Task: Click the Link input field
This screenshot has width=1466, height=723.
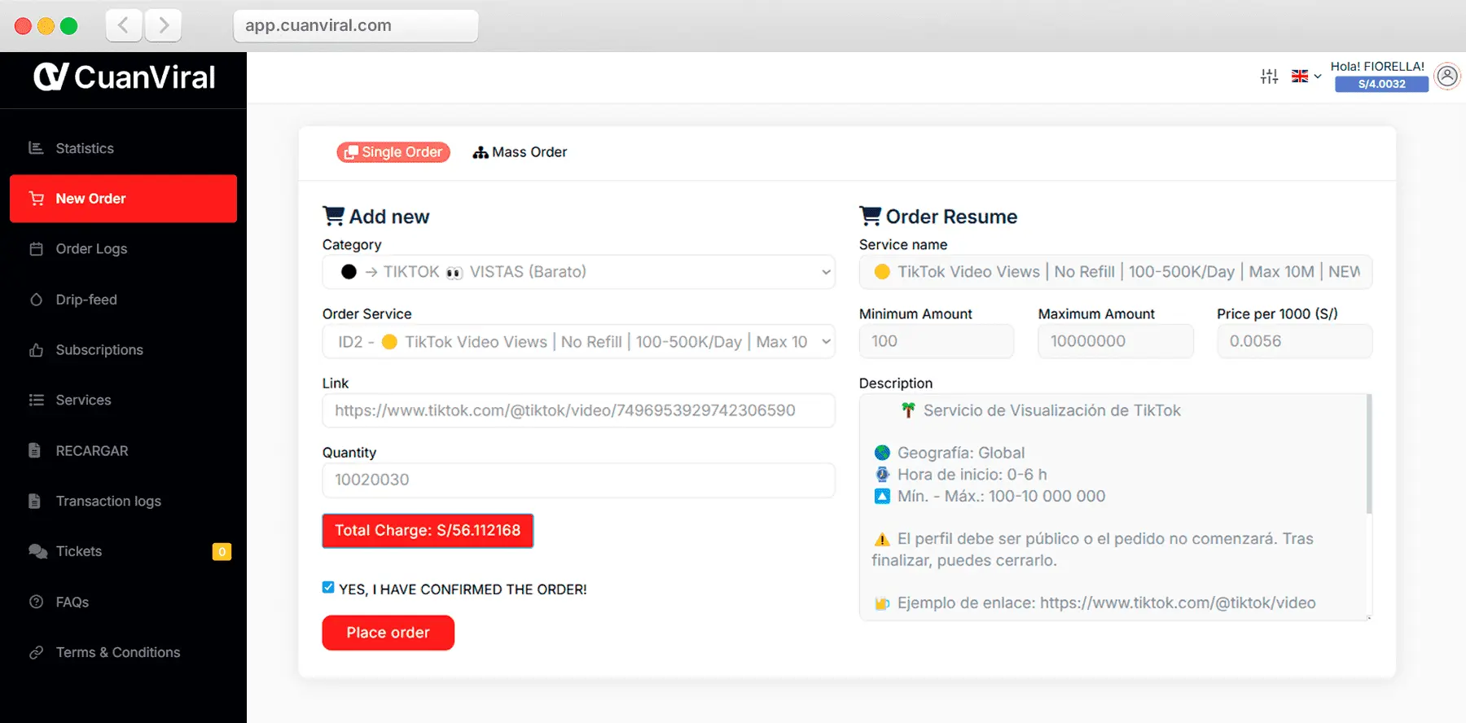Action: point(578,410)
